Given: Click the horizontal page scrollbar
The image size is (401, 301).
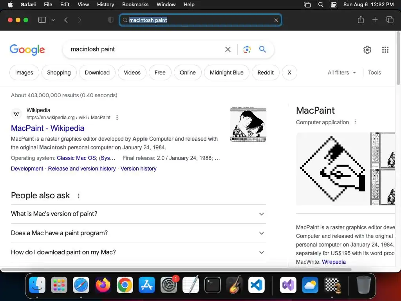Looking at the screenshot, I should (x=177, y=270).
